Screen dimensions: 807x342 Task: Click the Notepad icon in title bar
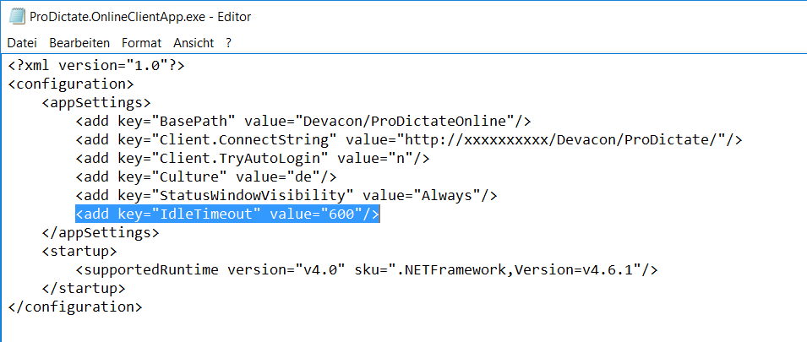point(17,16)
